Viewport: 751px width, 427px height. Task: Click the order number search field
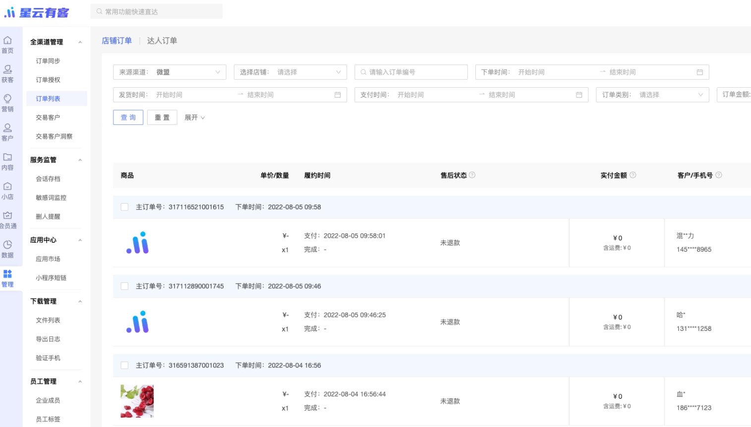pos(411,72)
